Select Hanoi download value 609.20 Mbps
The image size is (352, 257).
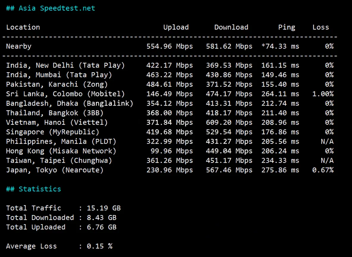pyautogui.click(x=229, y=123)
